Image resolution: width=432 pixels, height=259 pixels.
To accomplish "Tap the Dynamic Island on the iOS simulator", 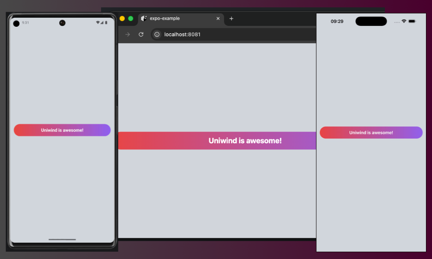I will (x=371, y=21).
